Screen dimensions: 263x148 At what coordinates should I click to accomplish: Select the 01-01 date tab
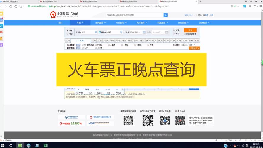tap(136, 41)
